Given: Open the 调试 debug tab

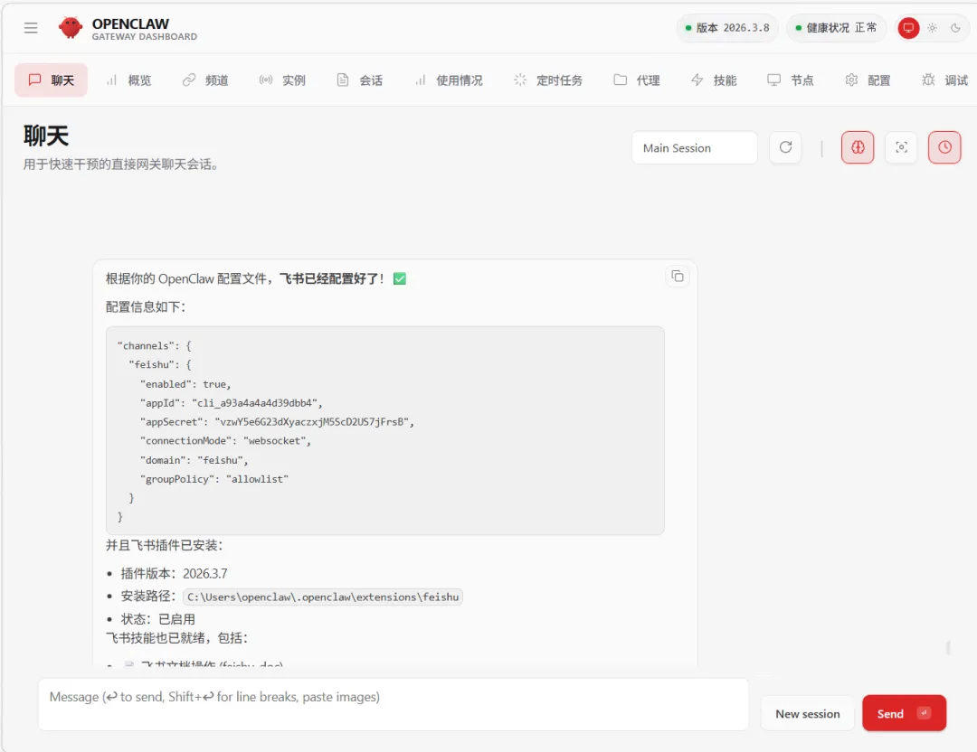Looking at the screenshot, I should pos(945,80).
